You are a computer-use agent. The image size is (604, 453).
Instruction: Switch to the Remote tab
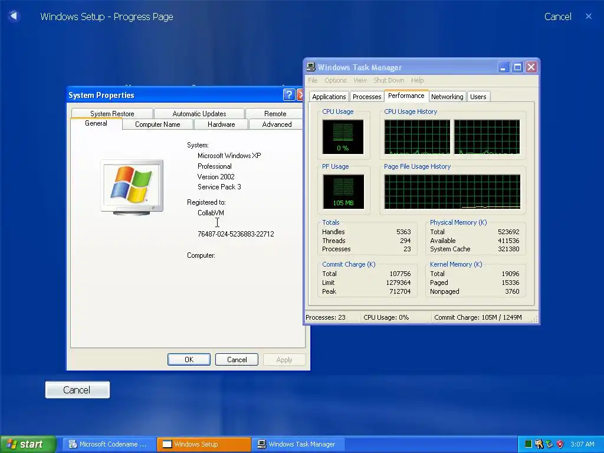275,114
